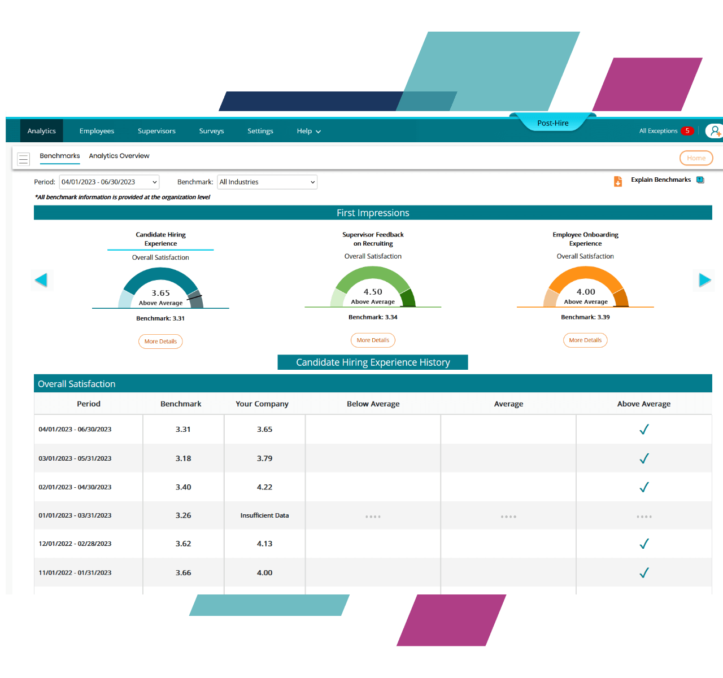Open the Benchmark All Industries dropdown

pos(267,182)
